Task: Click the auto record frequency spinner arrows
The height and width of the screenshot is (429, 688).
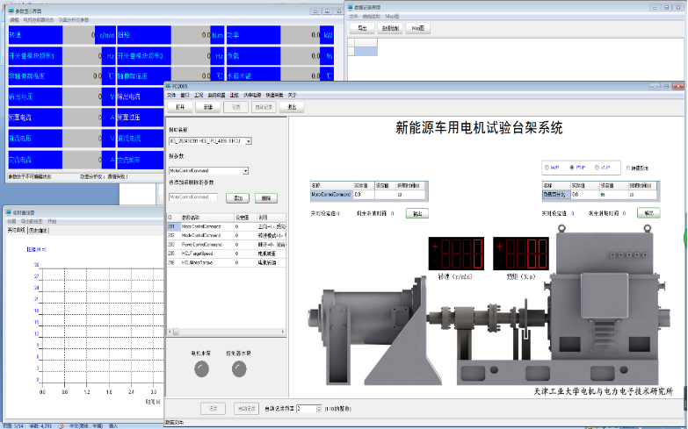Action: pyautogui.click(x=322, y=409)
